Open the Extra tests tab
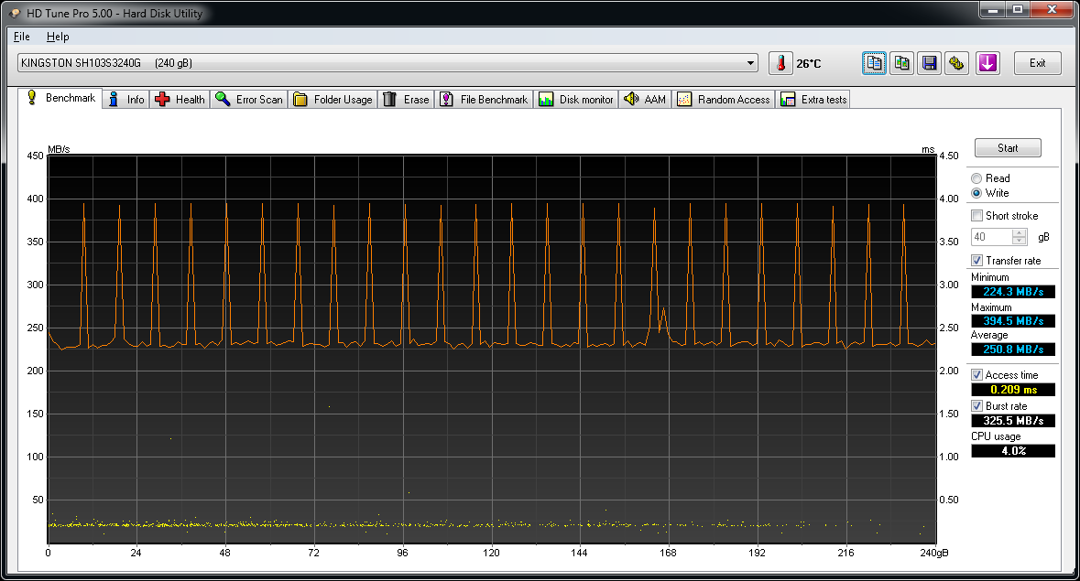The height and width of the screenshot is (581, 1080). point(813,100)
